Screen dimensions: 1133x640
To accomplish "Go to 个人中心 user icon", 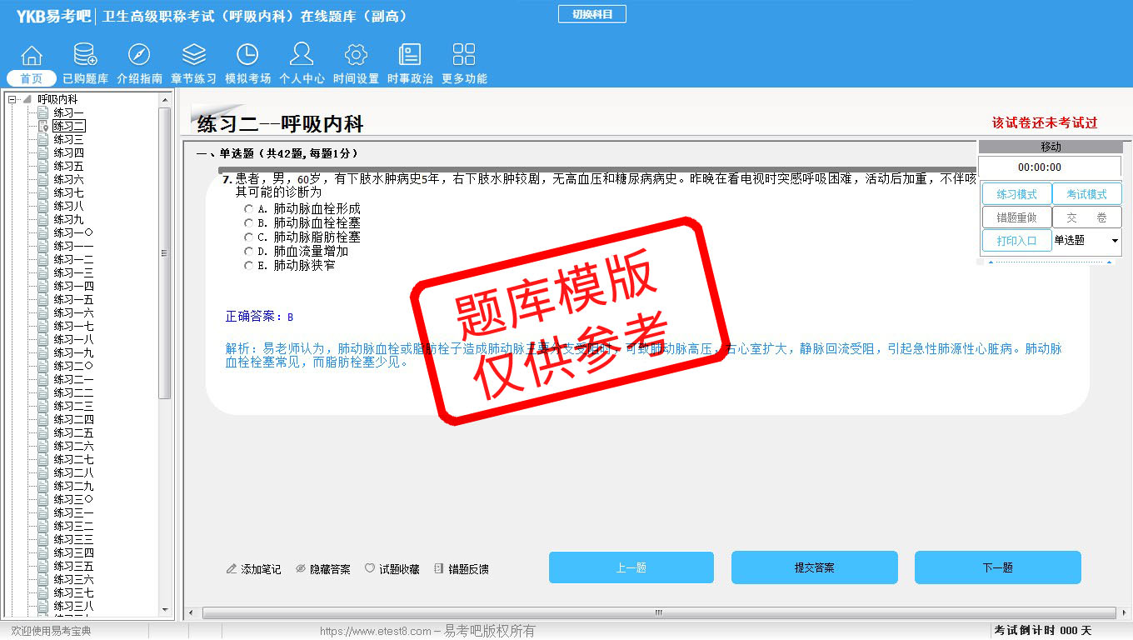I will point(302,56).
